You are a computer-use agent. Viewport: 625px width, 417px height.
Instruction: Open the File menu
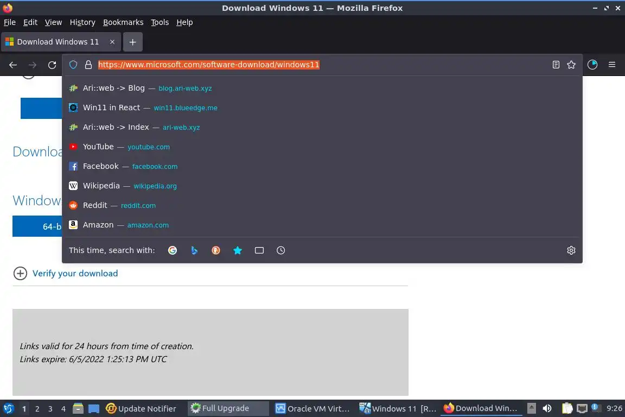(10, 22)
